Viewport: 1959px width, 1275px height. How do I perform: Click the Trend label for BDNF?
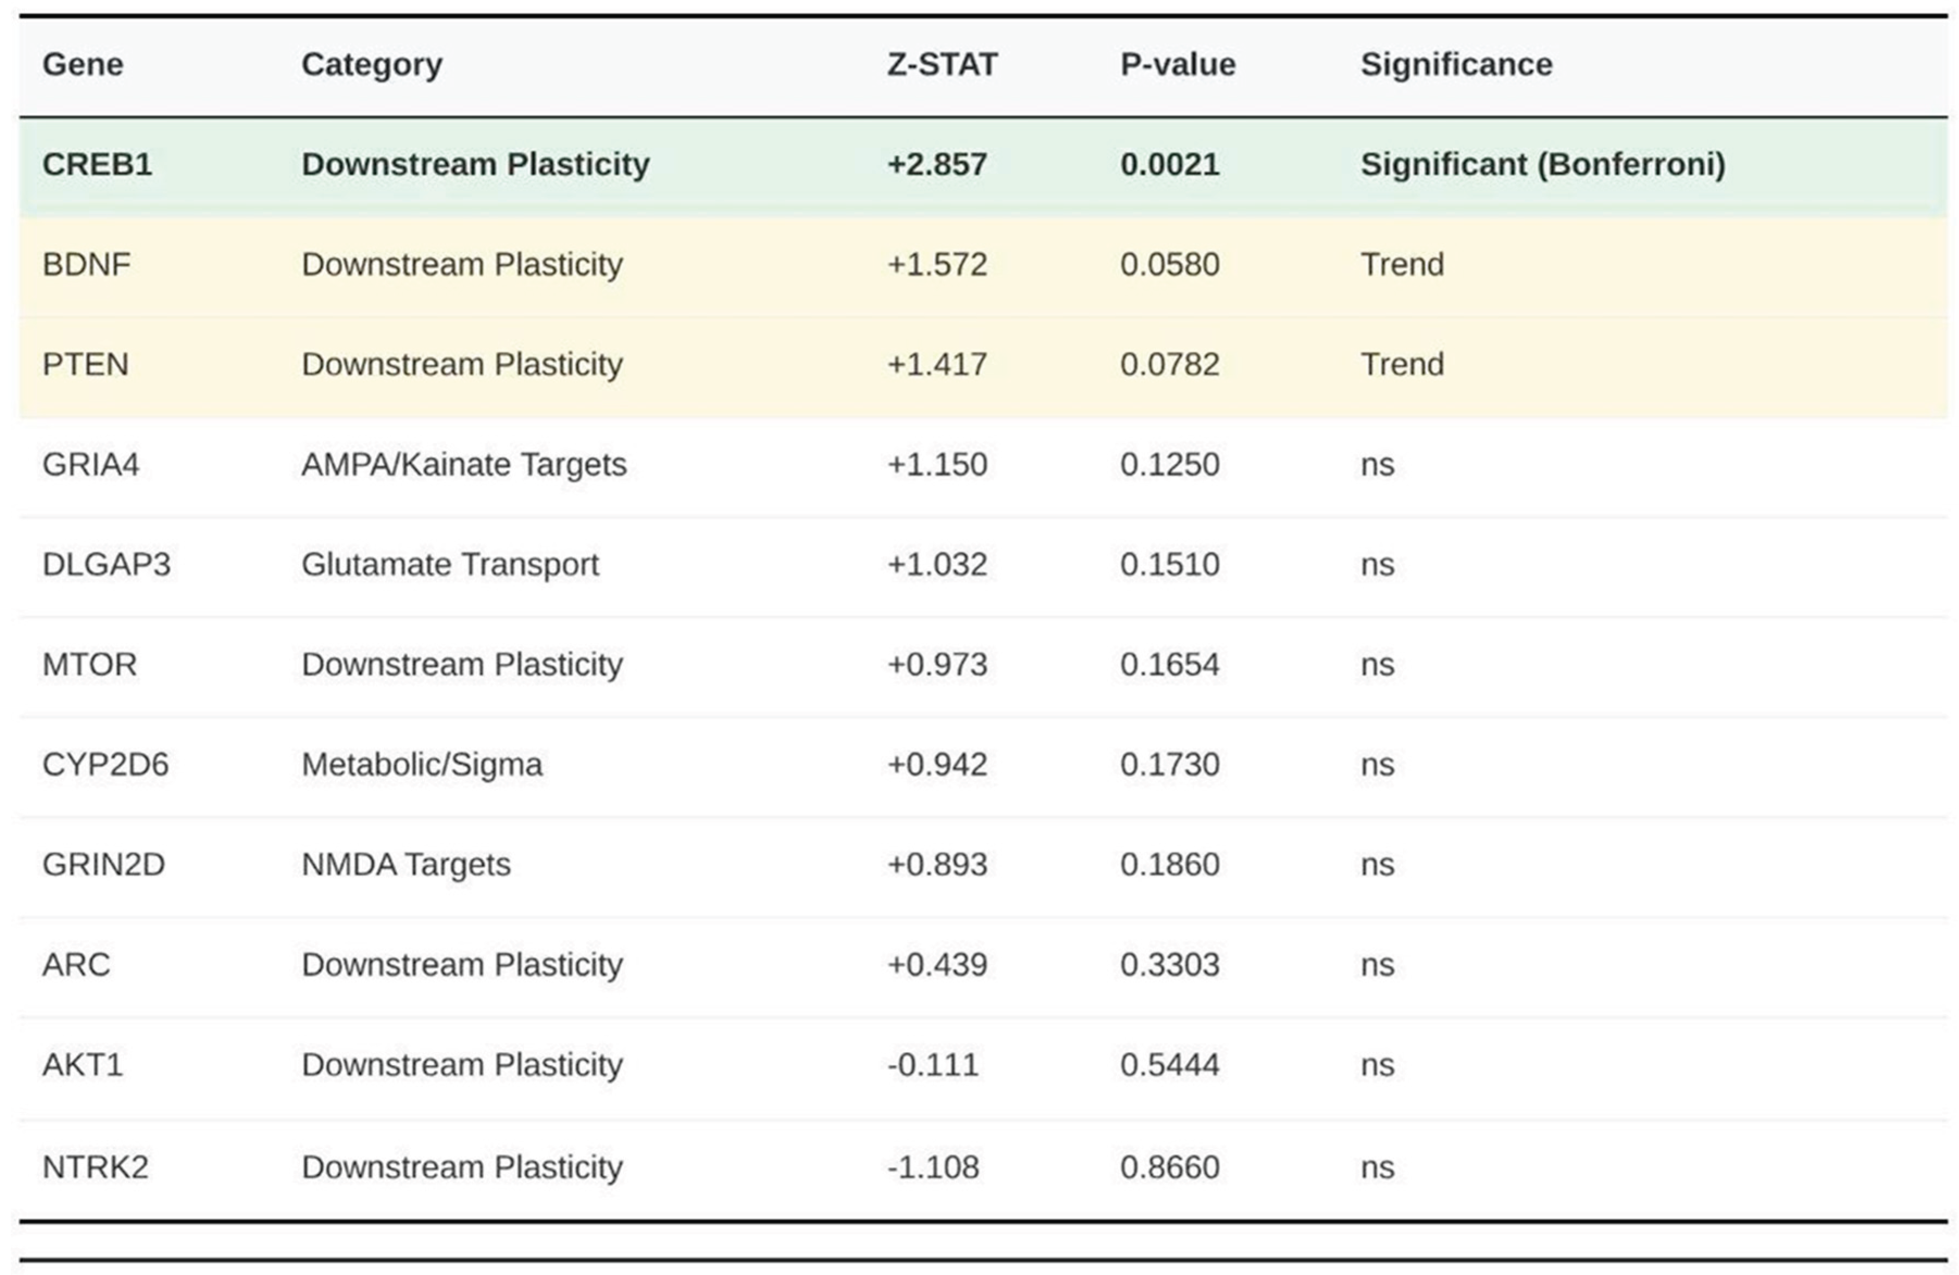[1401, 264]
